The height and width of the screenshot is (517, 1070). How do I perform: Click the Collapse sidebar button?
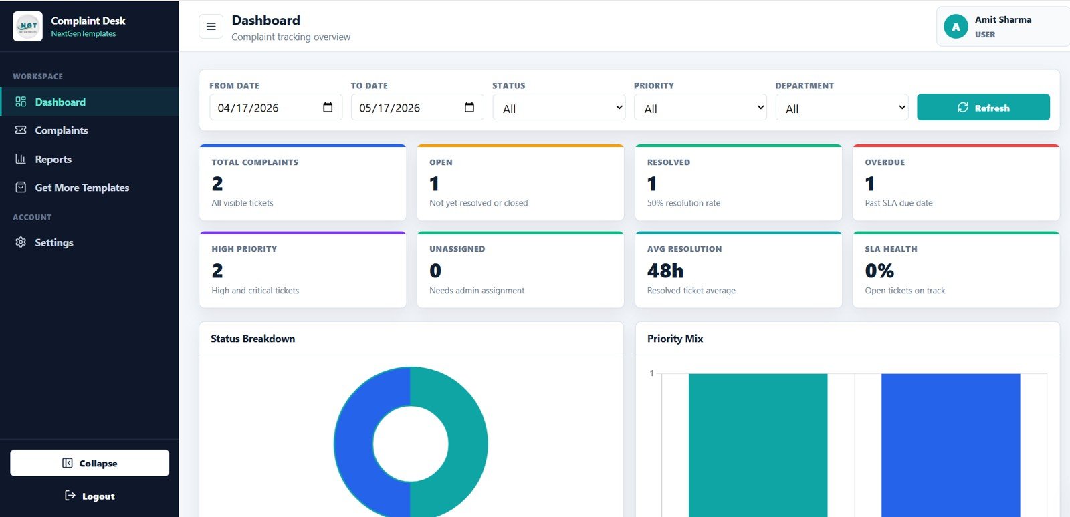(90, 463)
